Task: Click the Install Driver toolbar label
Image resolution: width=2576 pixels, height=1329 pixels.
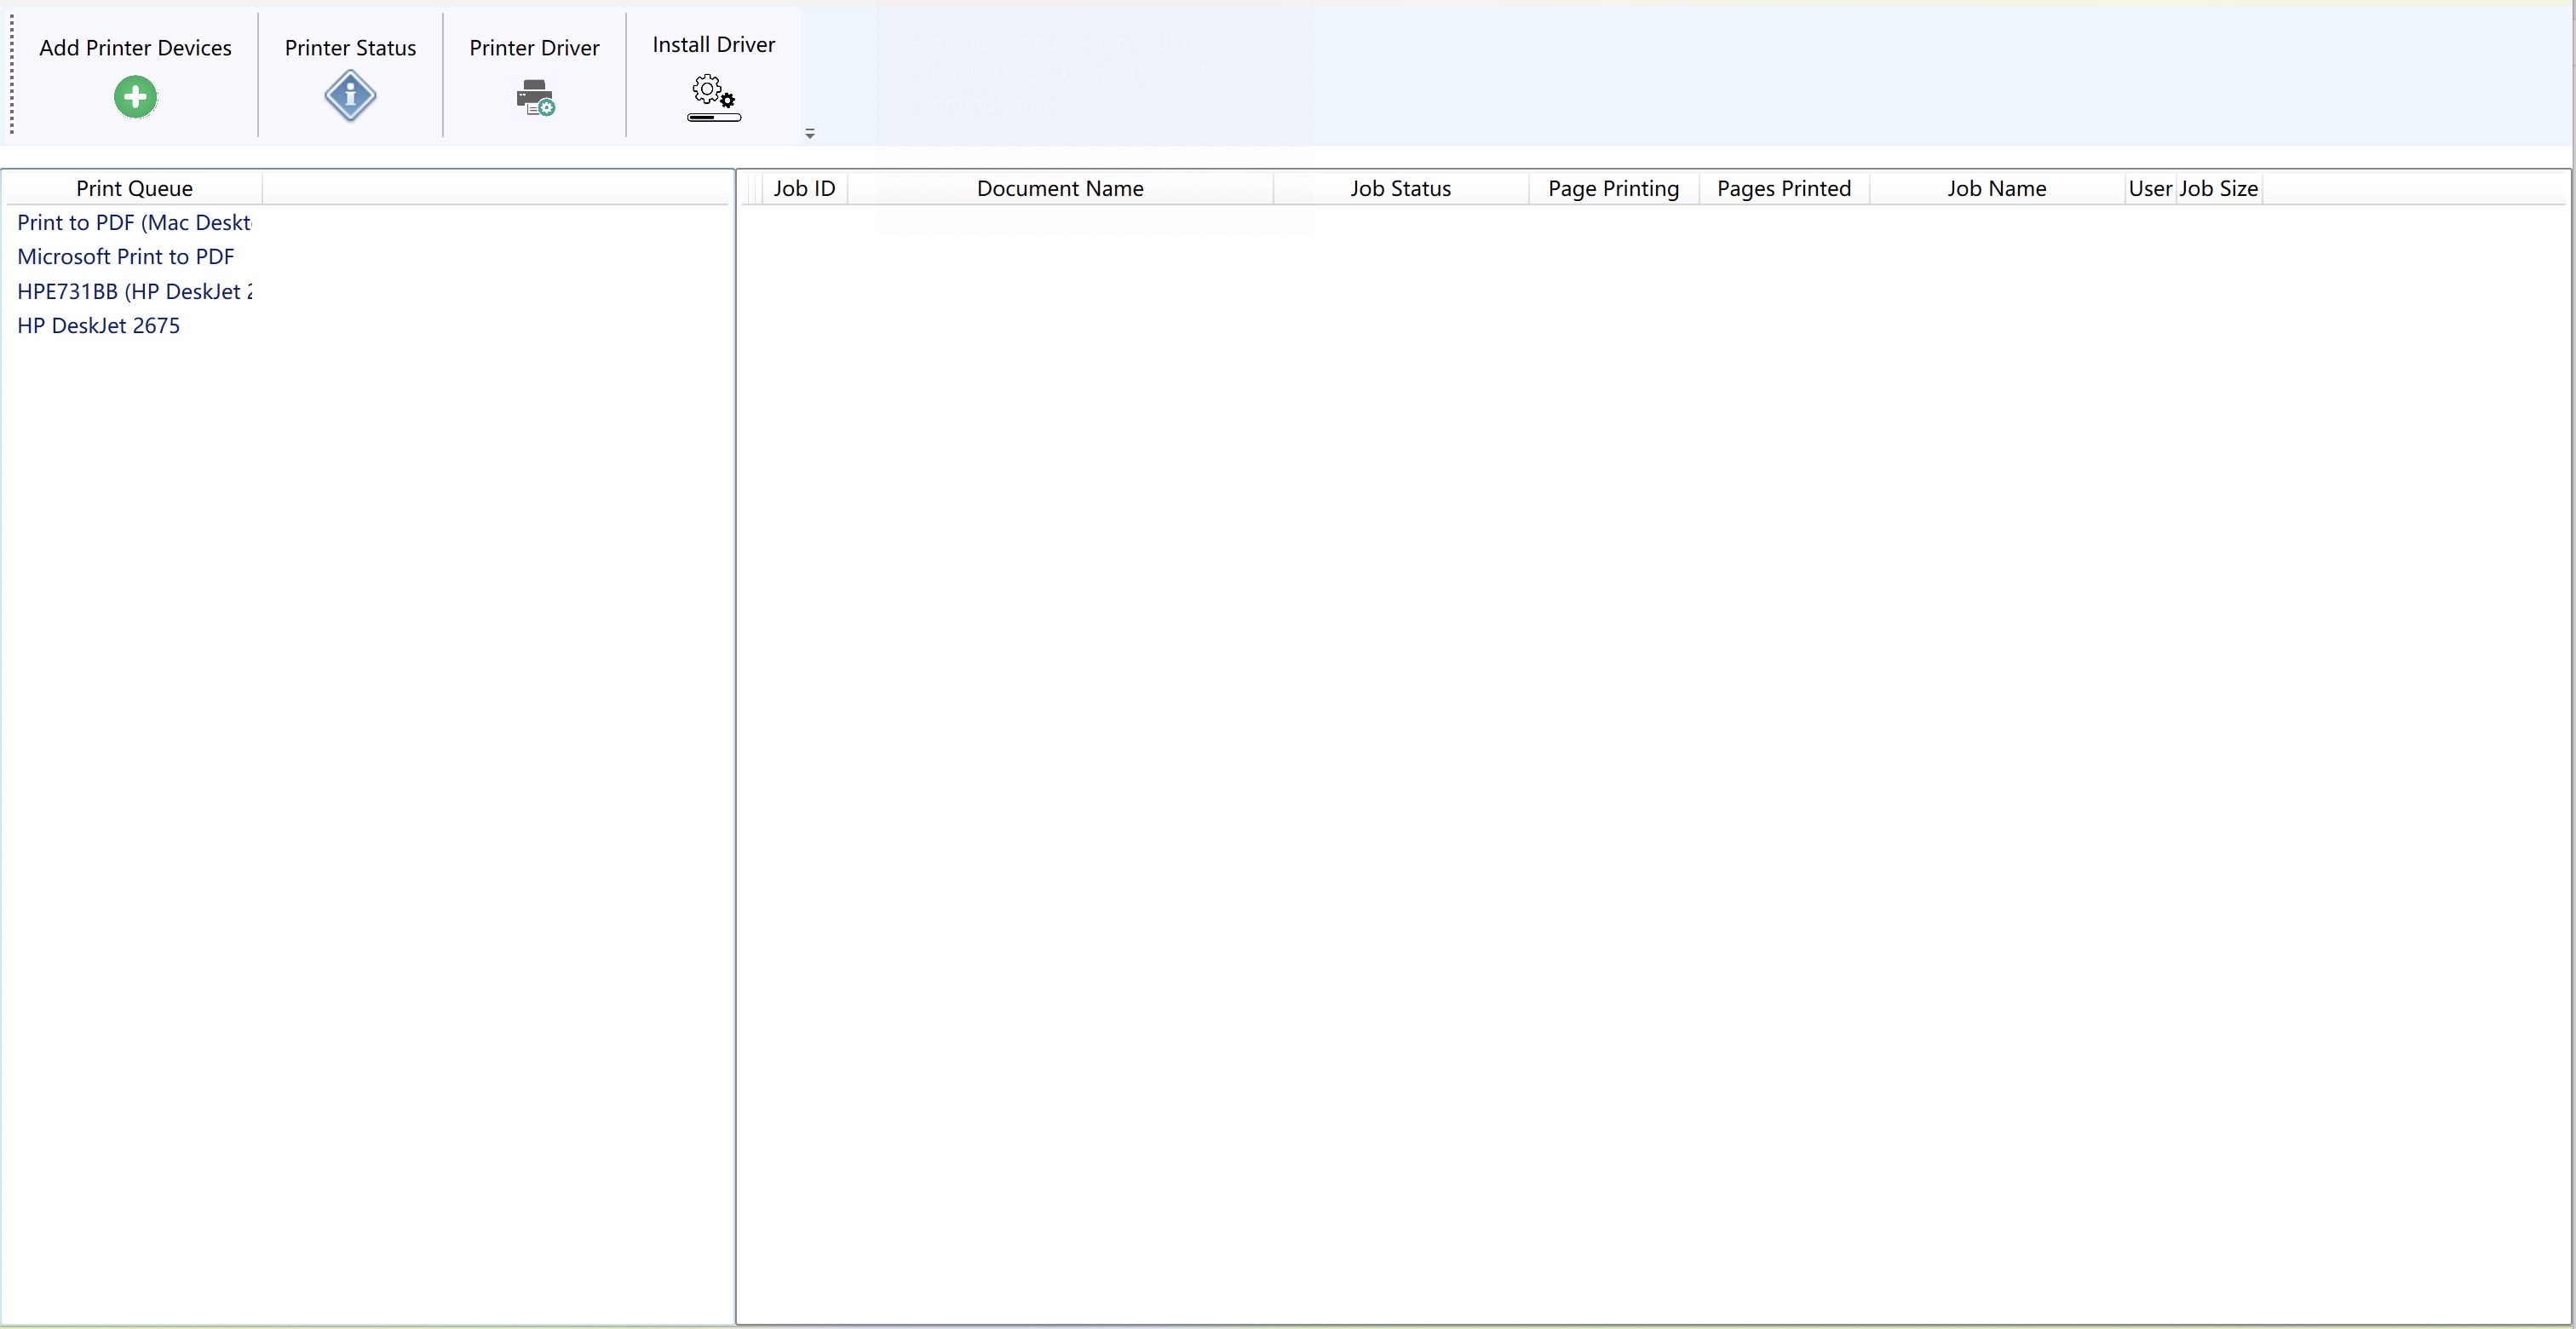Action: [713, 44]
